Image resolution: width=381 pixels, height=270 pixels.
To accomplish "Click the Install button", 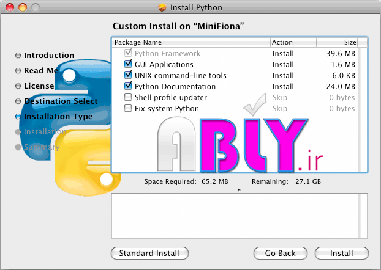I will coord(341,254).
